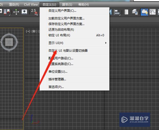Open 单位设置(U)... dialog
Screen dimensions: 159x130
click(x=75, y=72)
